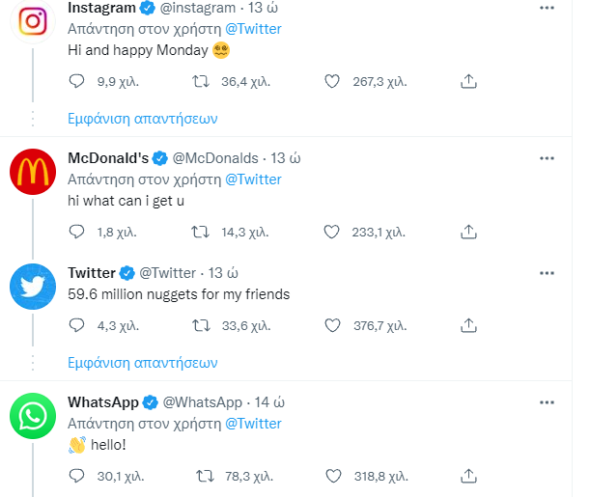Screen dimensions: 590x497
Task: Retweet the WhatsApp hello tweet
Action: coord(205,476)
